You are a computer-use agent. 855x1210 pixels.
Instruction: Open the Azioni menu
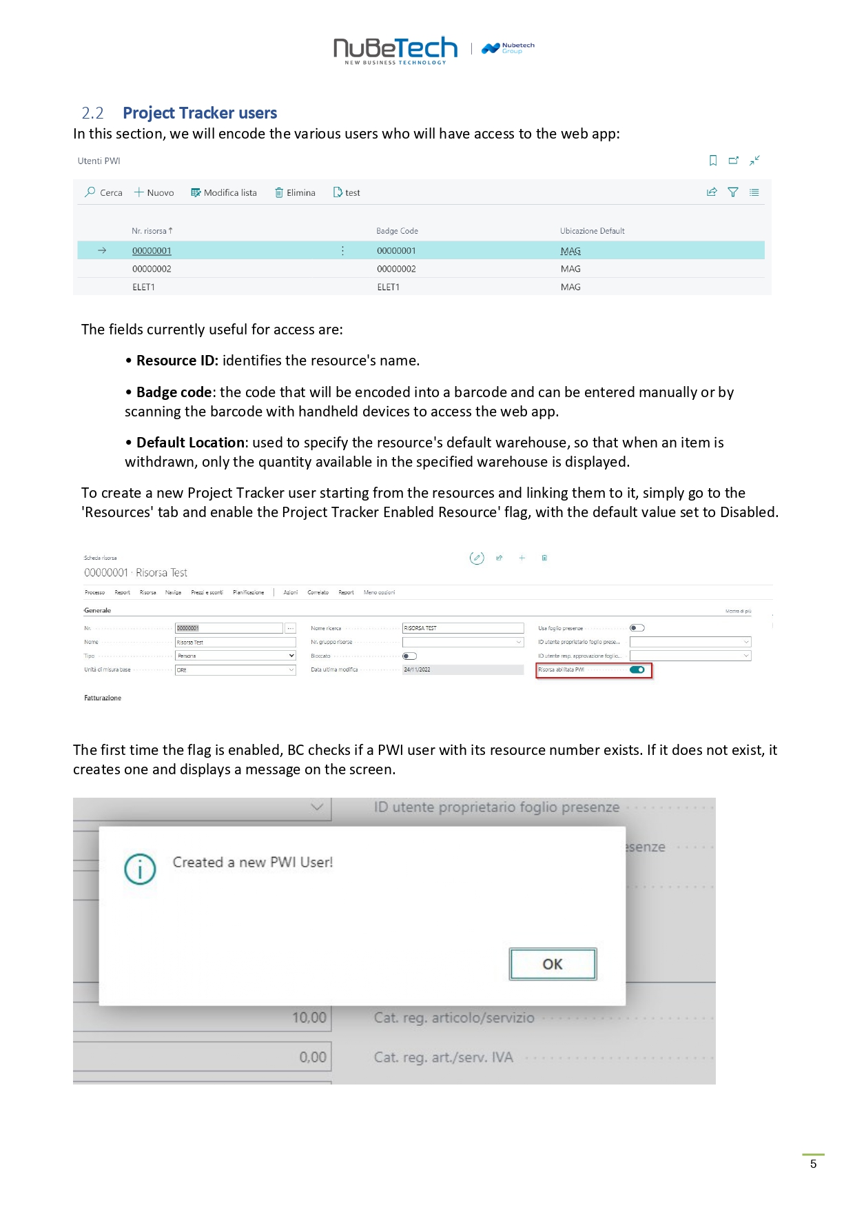[x=291, y=592]
